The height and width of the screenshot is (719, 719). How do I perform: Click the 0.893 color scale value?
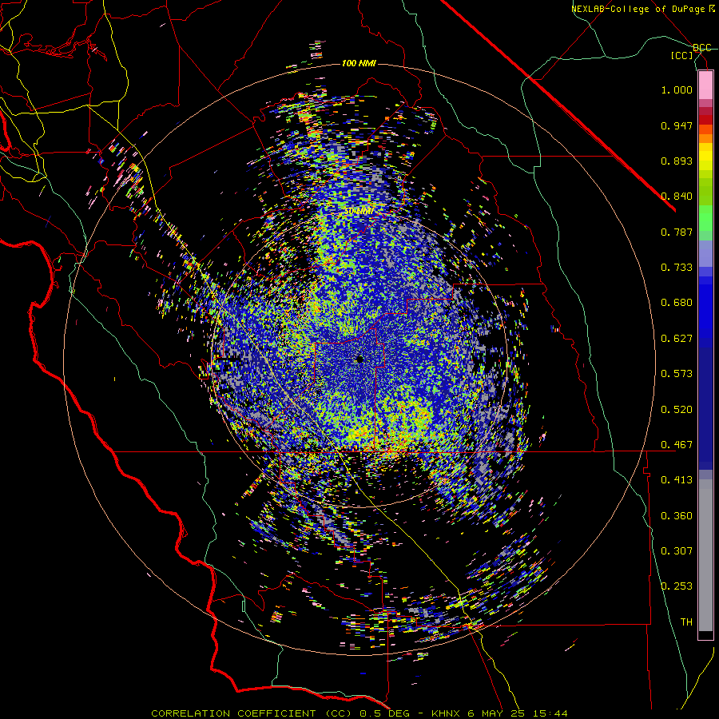[677, 161]
